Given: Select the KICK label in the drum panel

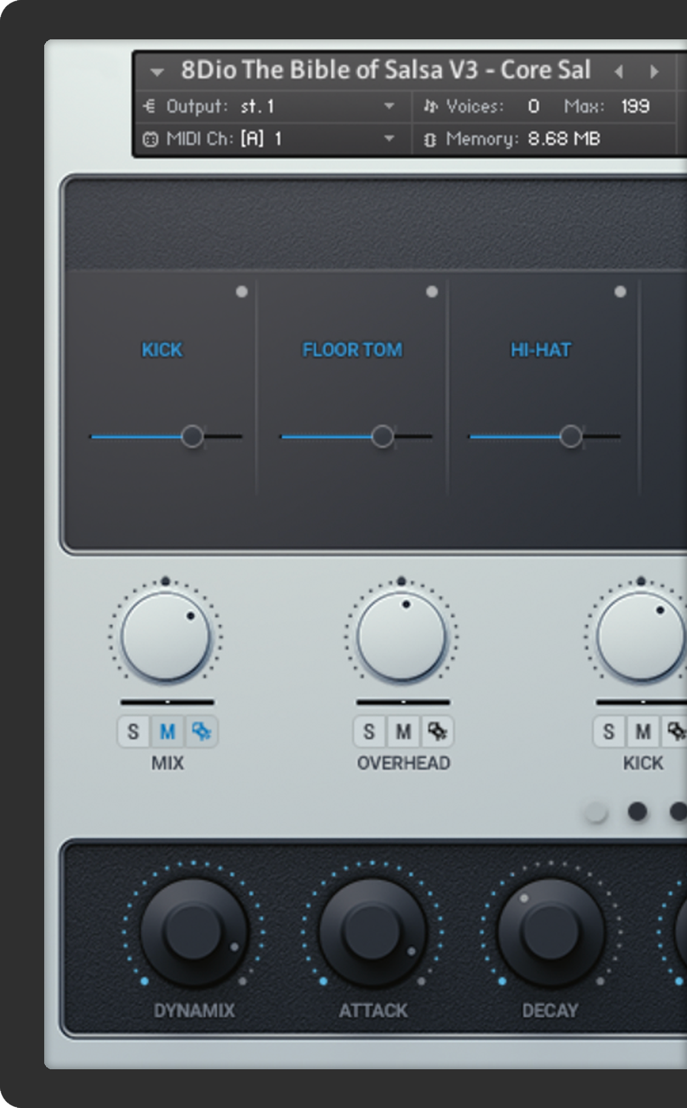Looking at the screenshot, I should (x=162, y=350).
